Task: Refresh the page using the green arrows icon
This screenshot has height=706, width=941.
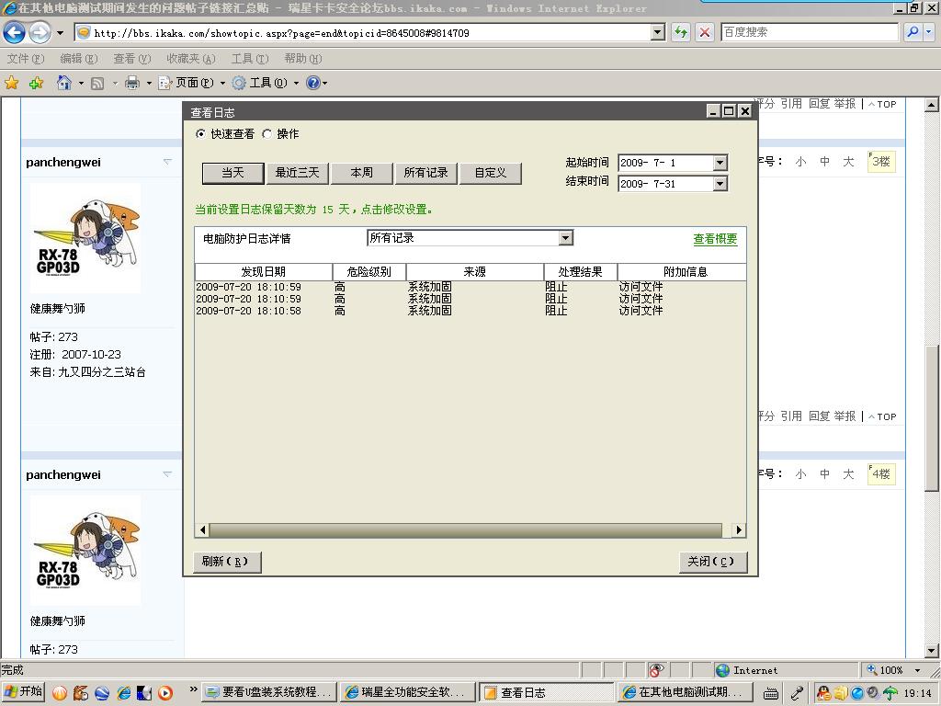Action: coord(681,32)
